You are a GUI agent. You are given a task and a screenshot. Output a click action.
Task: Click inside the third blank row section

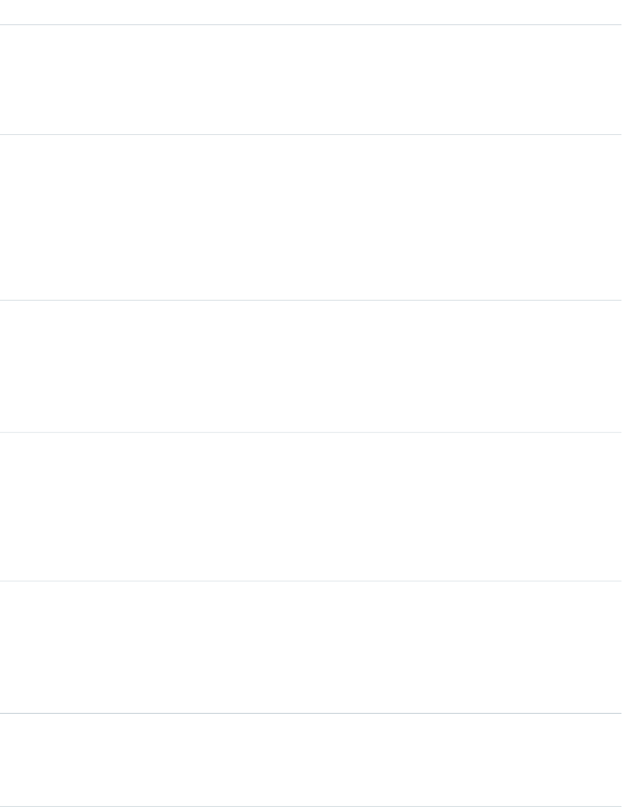(311, 366)
